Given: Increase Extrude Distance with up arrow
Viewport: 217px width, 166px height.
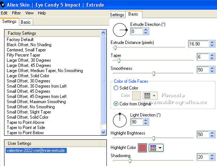Looking at the screenshot, I should point(212,42).
